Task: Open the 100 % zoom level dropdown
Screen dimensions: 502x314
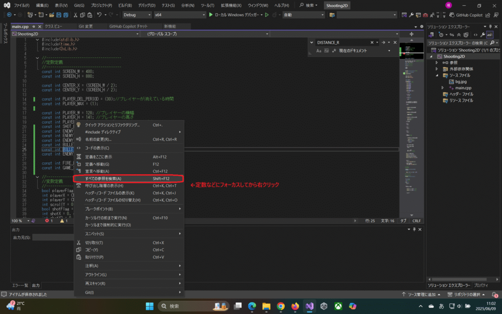Action: [21, 221]
